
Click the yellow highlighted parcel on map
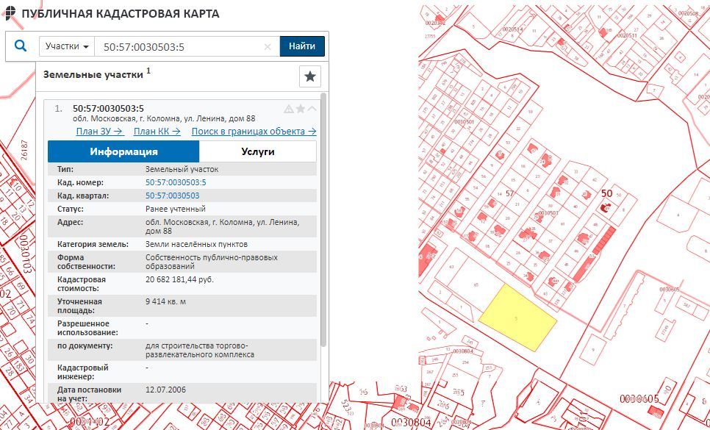click(517, 315)
